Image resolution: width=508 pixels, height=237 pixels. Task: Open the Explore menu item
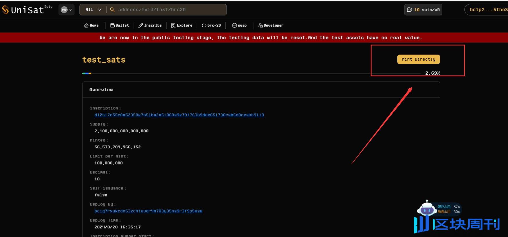point(182,25)
